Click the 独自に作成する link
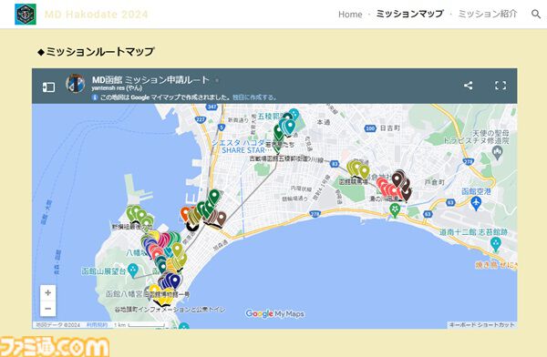The height and width of the screenshot is (357, 547). click(254, 97)
